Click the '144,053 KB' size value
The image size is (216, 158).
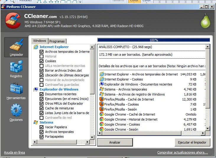(x=188, y=74)
